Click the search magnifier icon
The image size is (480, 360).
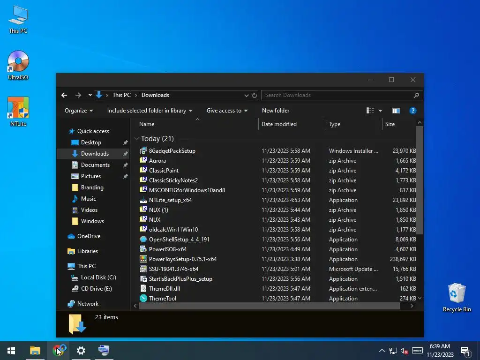416,95
